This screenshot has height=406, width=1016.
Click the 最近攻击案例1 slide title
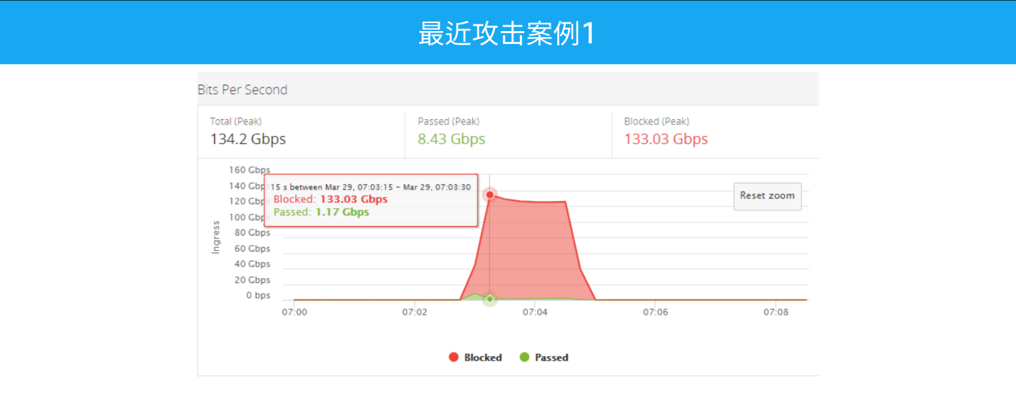(507, 34)
